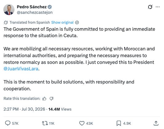Viewport: 164px width, 129px height.
Task: Rate translation with thumbs down
Action: point(51,99)
